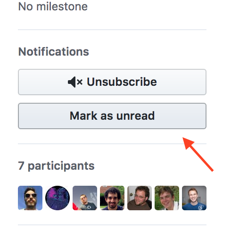The image size is (231, 231).
Task: Click the small x on the speaker icon
Action: coord(80,82)
